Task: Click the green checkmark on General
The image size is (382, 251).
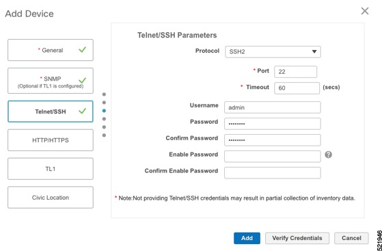Action: (x=82, y=50)
